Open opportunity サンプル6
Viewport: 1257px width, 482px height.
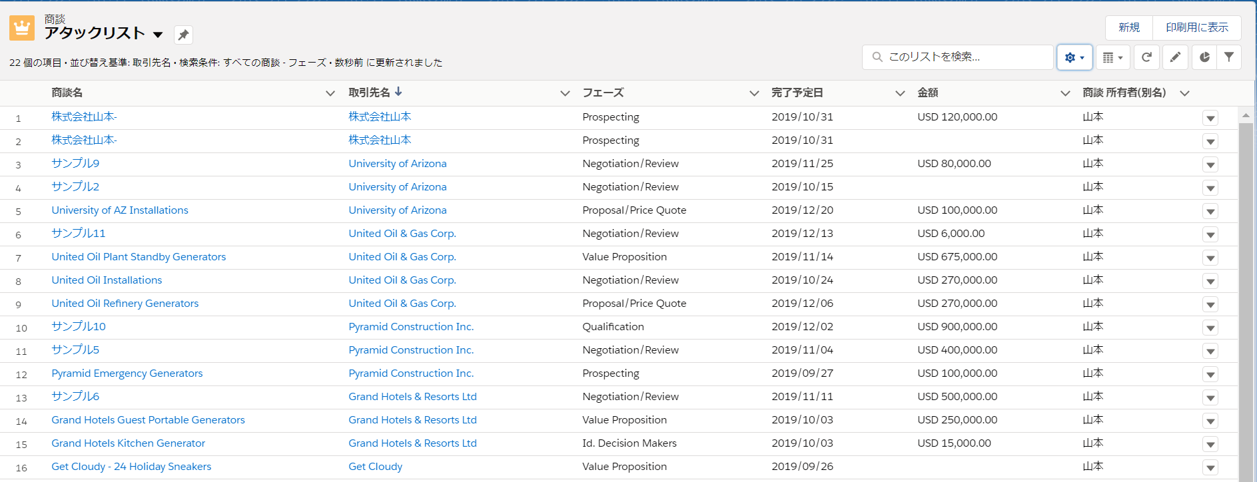click(x=75, y=396)
